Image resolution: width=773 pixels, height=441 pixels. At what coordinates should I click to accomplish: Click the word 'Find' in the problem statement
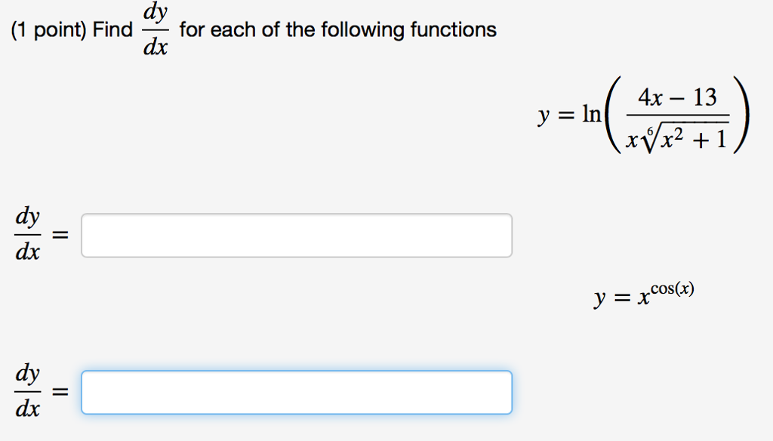point(113,30)
